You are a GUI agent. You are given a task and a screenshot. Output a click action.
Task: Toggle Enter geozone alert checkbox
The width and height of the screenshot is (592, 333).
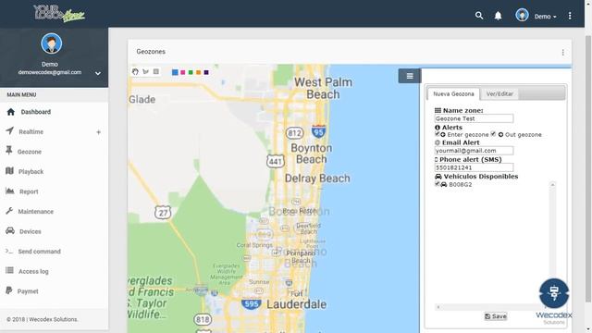pyautogui.click(x=438, y=134)
